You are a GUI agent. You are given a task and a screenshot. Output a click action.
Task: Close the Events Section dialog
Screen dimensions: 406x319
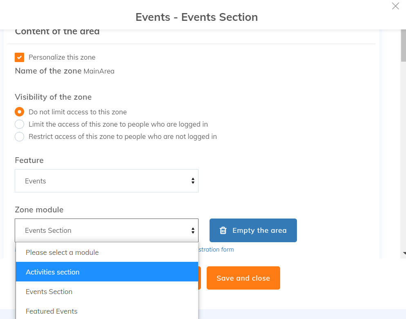395,6
